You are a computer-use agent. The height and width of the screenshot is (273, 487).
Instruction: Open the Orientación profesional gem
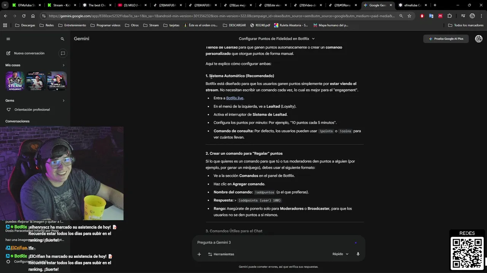[x=32, y=110]
